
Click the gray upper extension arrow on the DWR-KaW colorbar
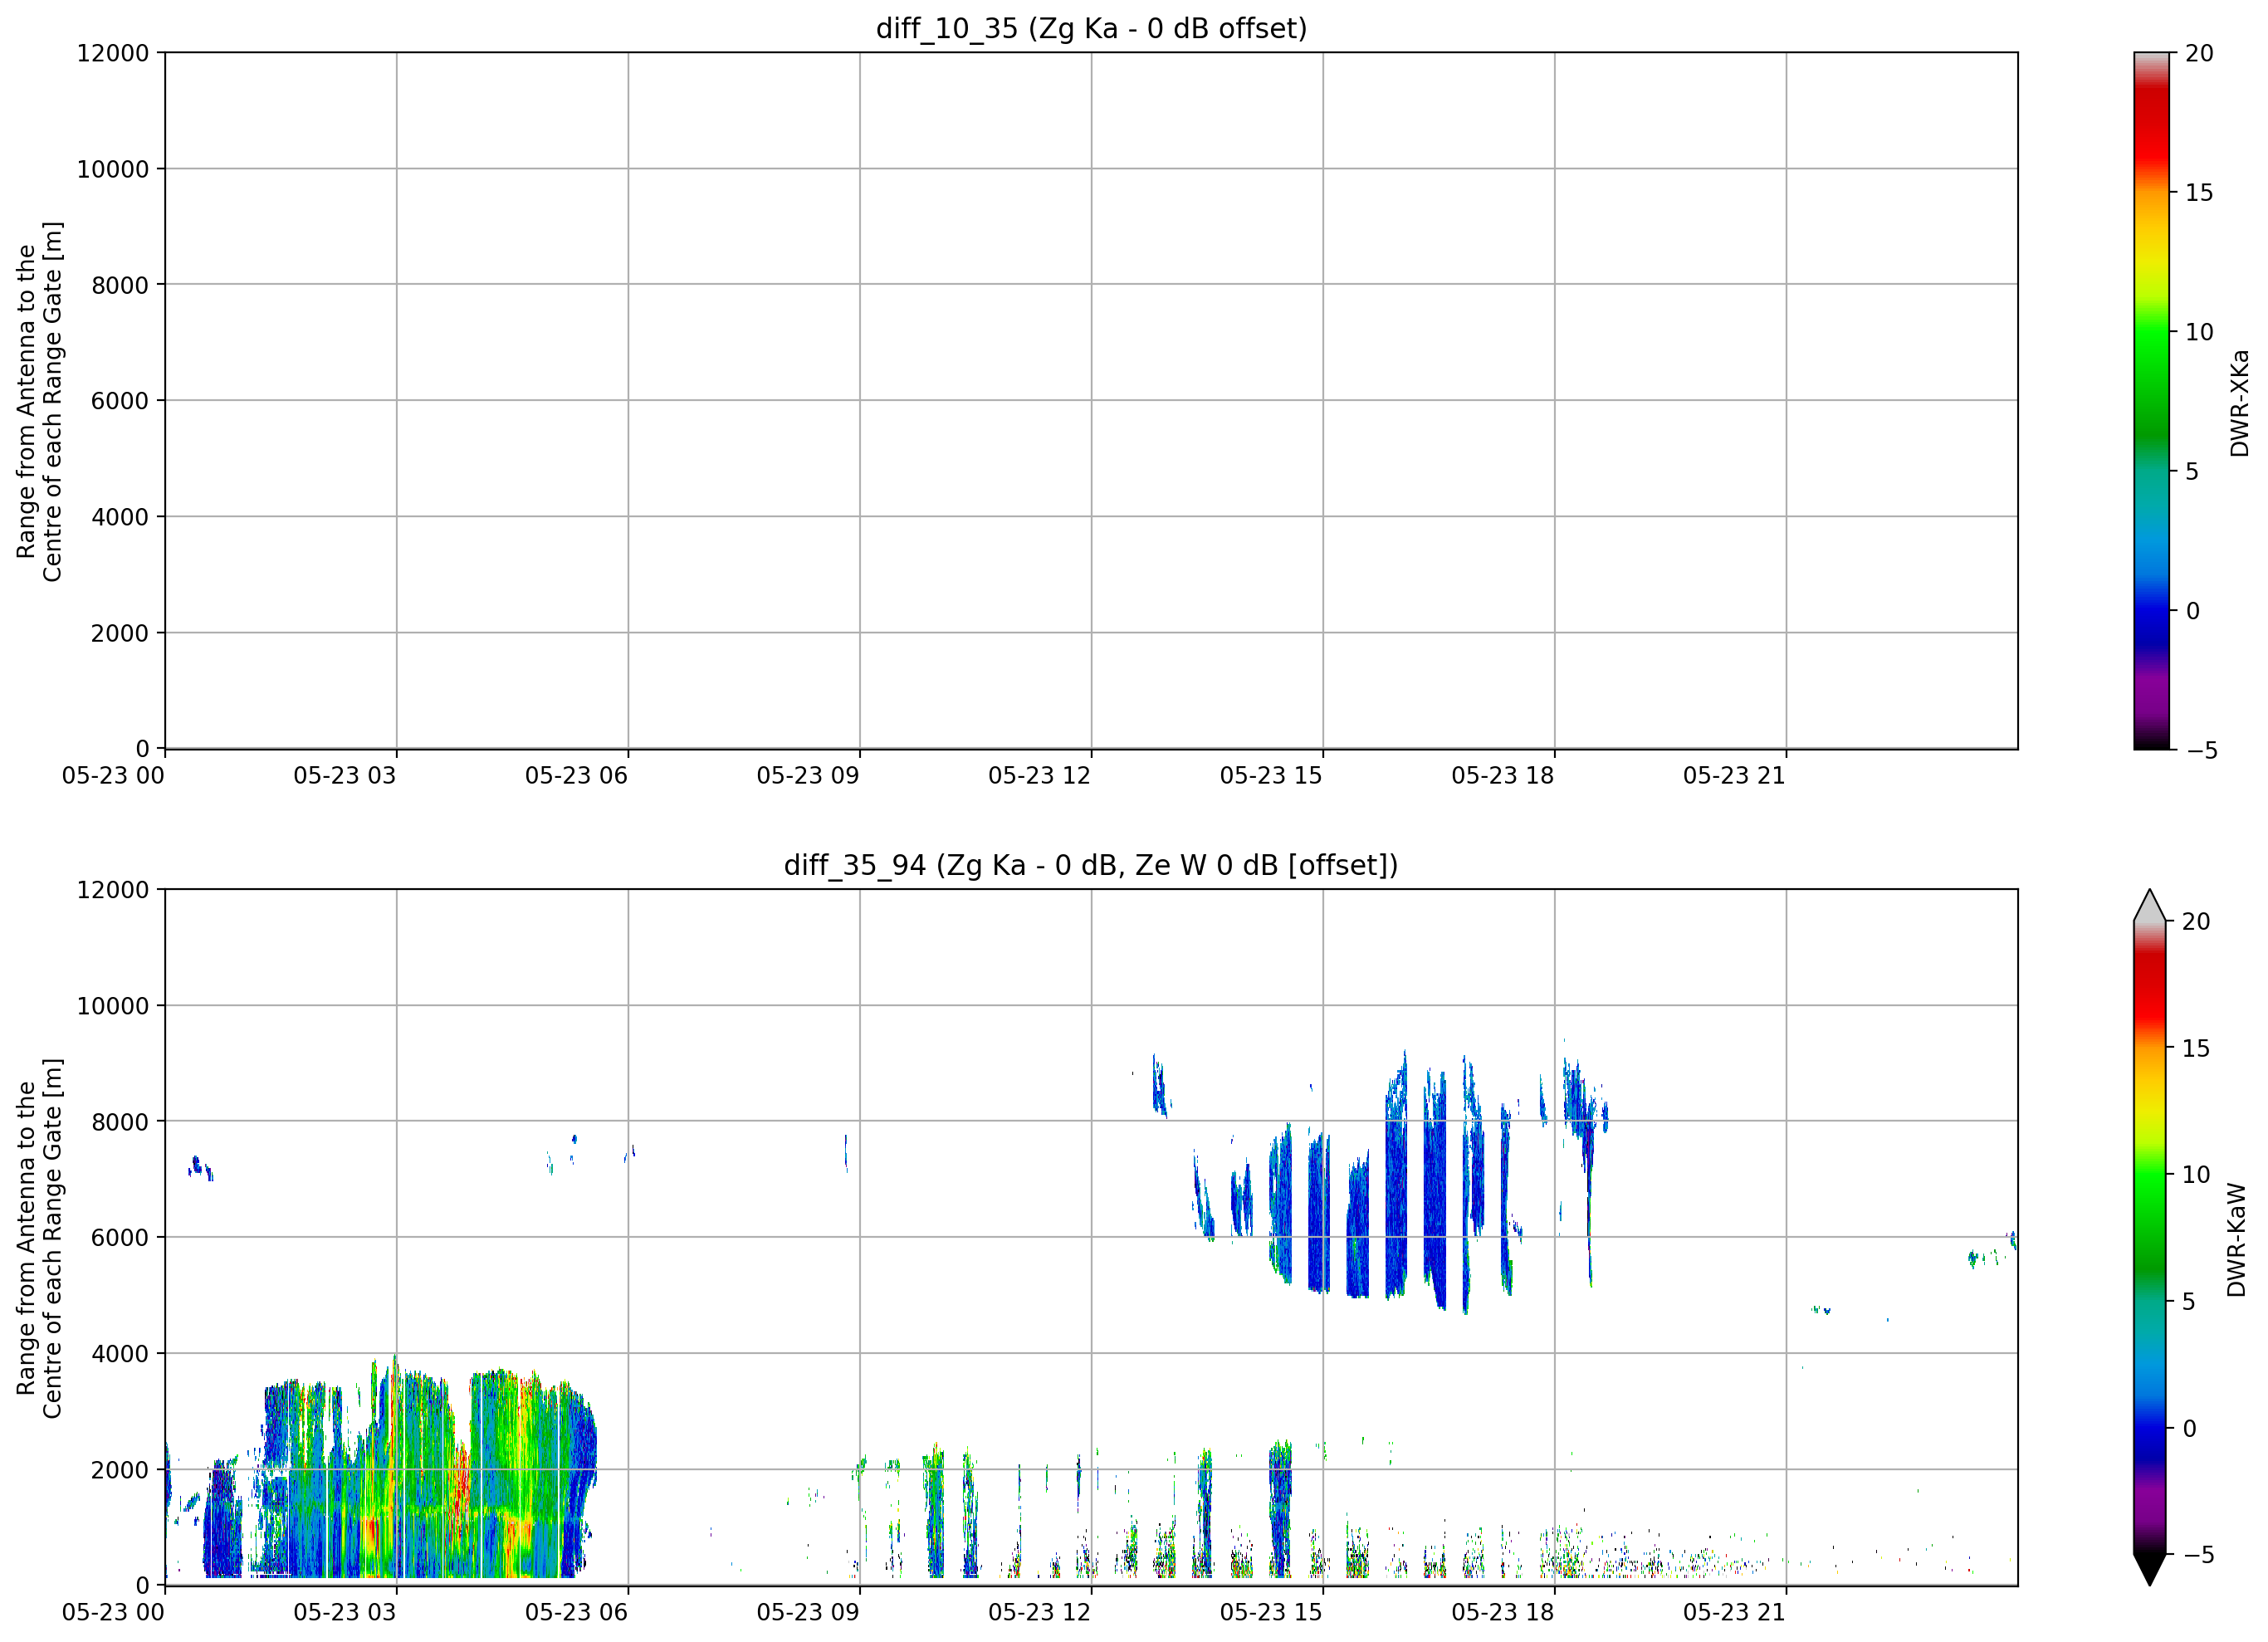[2149, 906]
